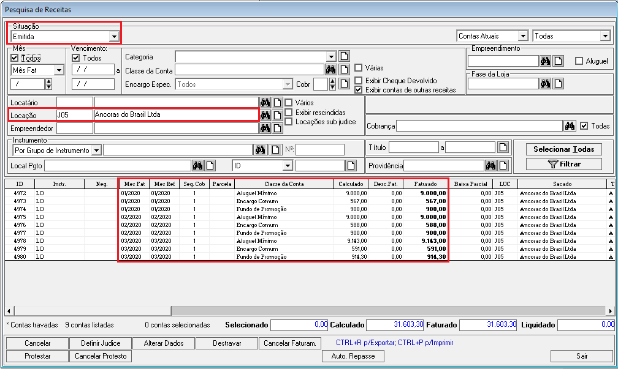Clear Categoria with blank page icon

[344, 56]
